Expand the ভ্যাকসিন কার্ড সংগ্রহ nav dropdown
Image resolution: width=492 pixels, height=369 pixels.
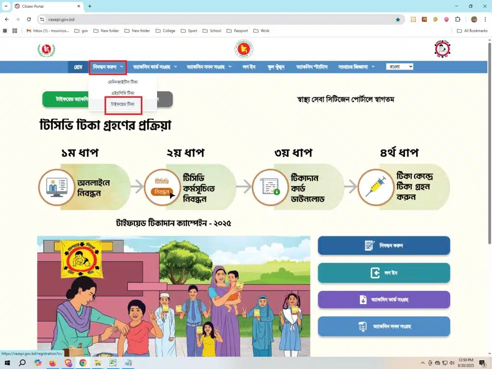point(155,67)
